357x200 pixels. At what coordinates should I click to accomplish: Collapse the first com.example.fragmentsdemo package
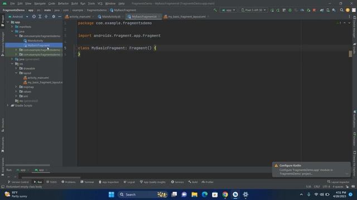[16, 36]
